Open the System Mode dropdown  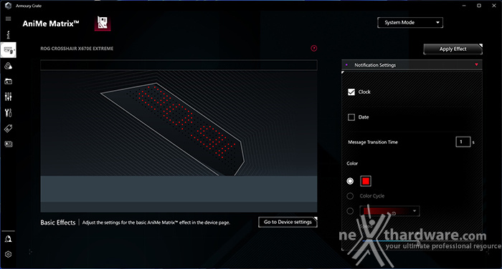(x=410, y=23)
